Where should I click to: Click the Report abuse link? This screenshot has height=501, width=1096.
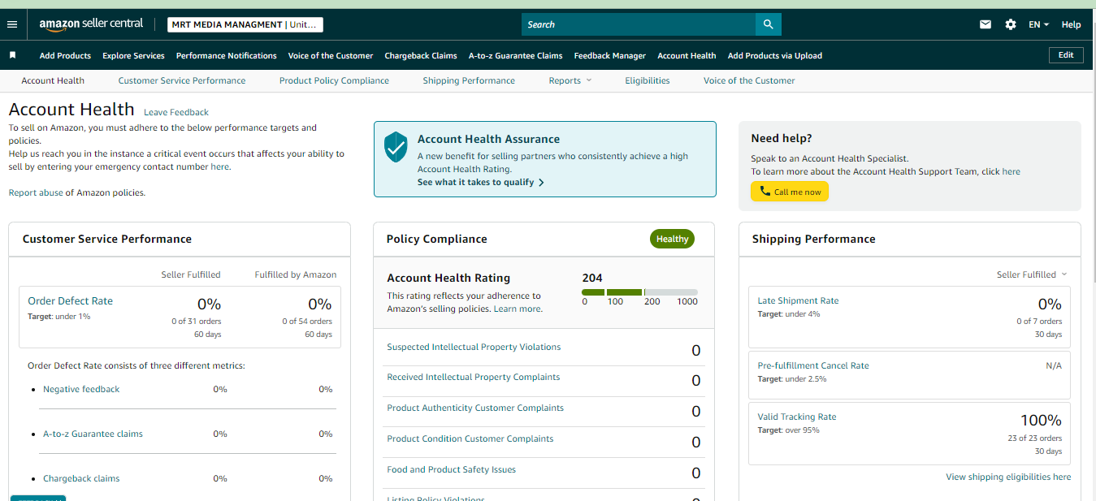[36, 192]
